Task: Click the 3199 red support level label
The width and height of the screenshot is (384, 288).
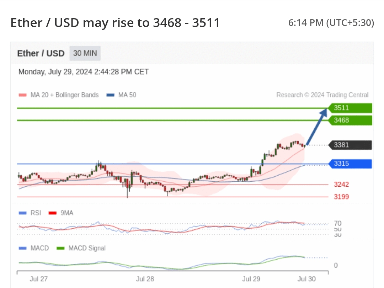Action: point(341,197)
